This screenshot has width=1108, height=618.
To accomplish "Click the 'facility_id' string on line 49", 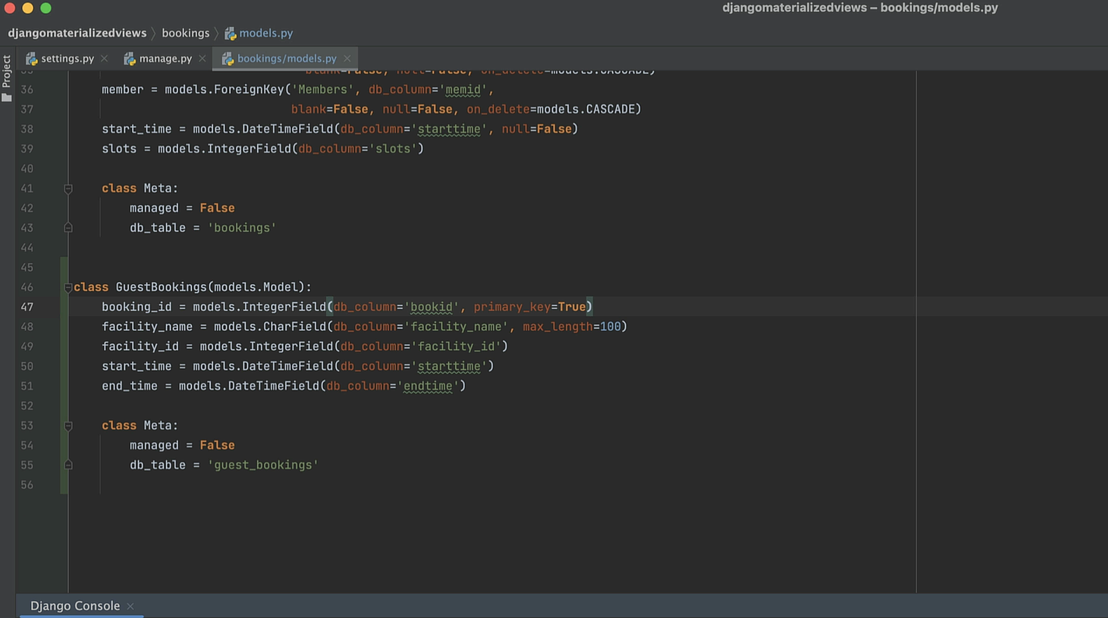I will click(456, 346).
